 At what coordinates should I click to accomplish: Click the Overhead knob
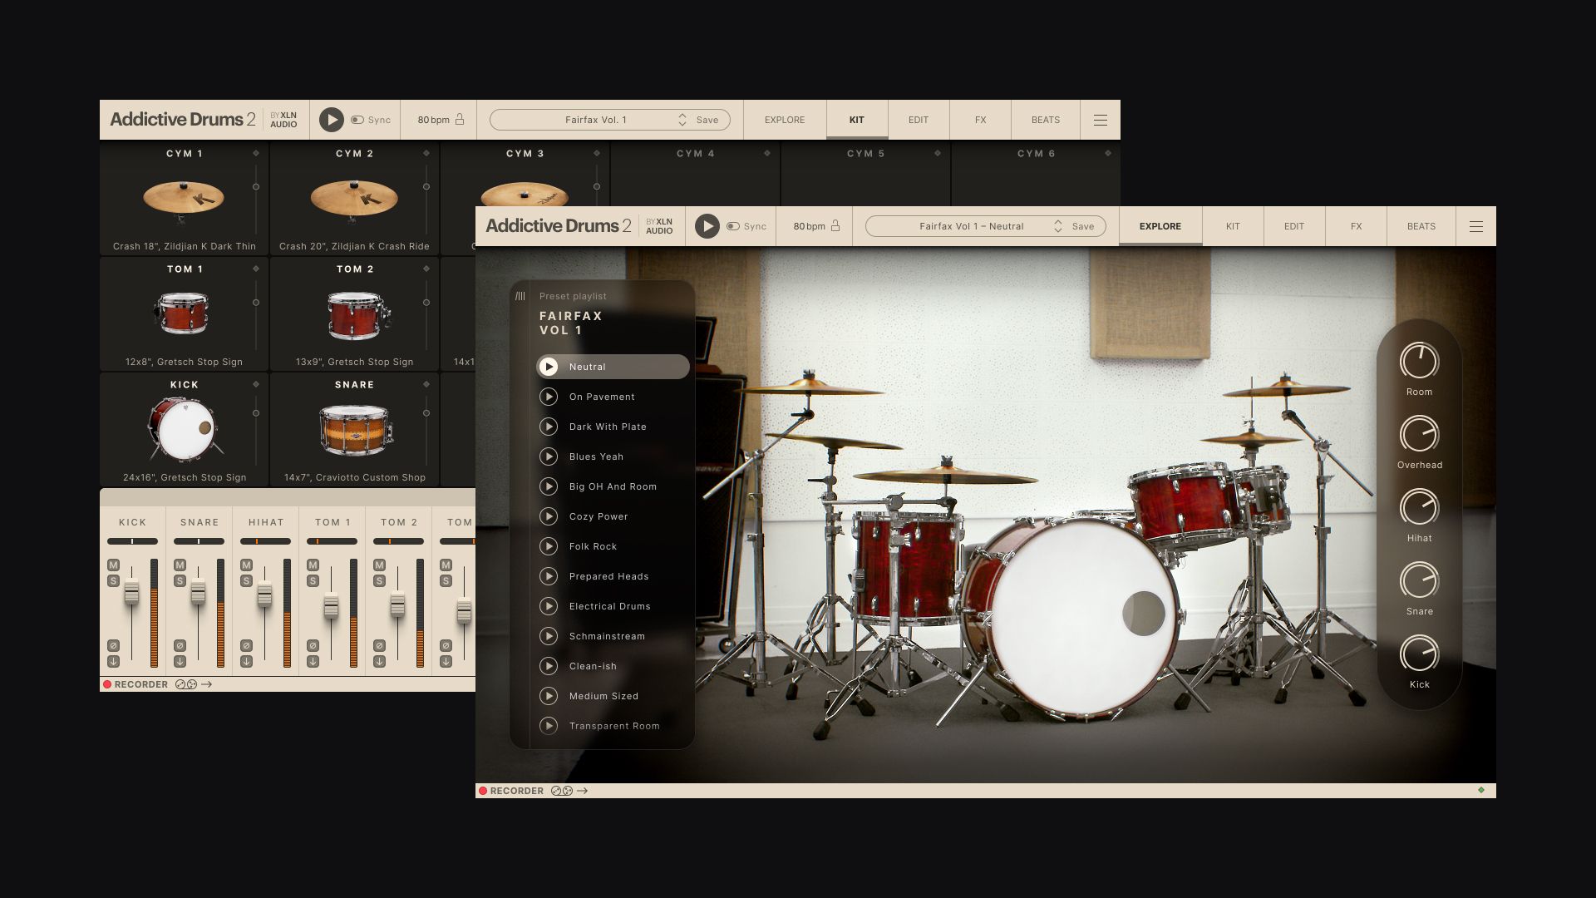click(1419, 435)
